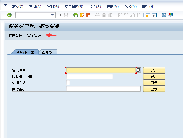Click the Help question mark icon
Viewport: 183px width, 138px height.
pos(164,15)
